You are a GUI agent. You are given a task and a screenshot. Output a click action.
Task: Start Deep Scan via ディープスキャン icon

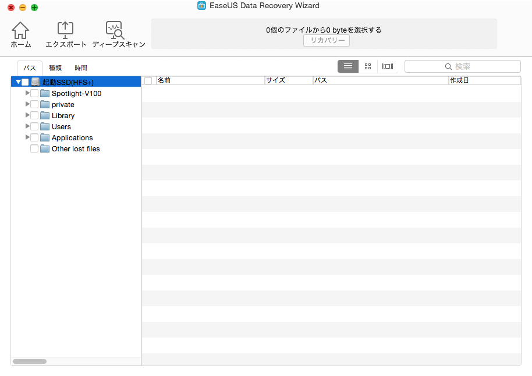pyautogui.click(x=115, y=31)
